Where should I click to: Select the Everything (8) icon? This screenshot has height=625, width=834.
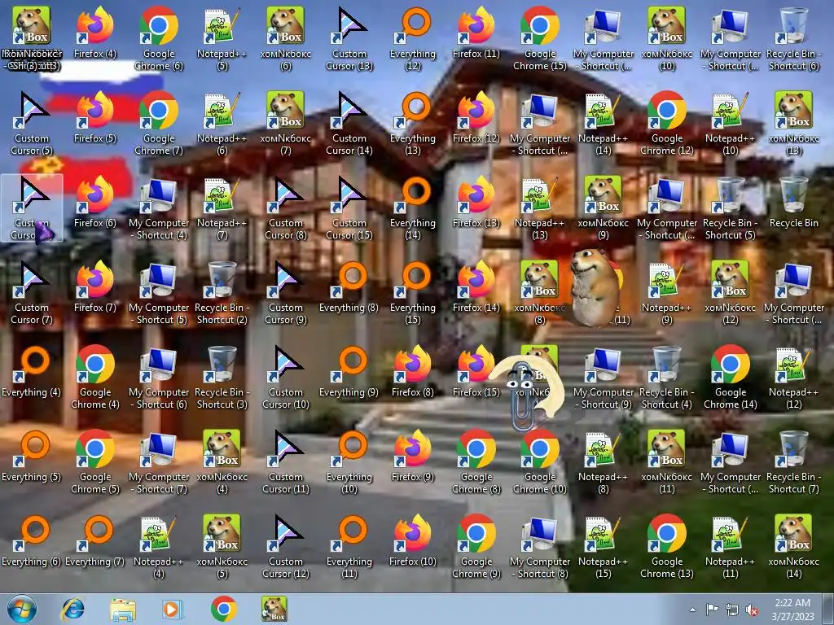(x=349, y=286)
